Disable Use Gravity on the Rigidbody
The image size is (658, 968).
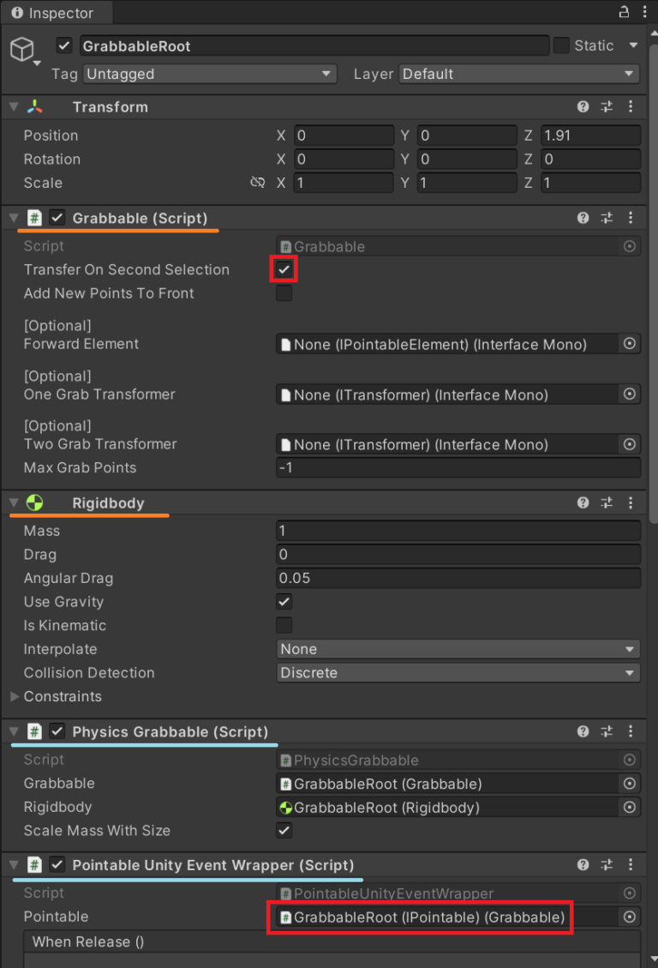(x=284, y=601)
